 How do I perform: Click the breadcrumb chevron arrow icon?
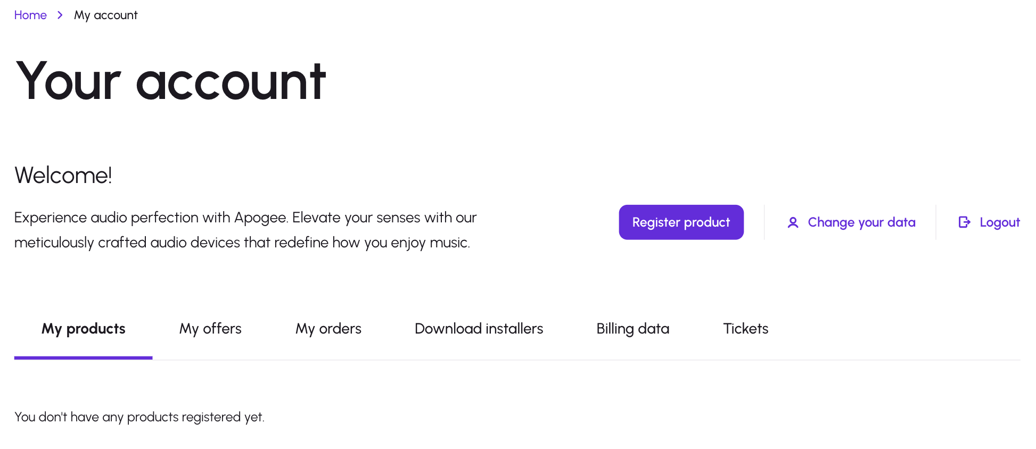(x=60, y=15)
